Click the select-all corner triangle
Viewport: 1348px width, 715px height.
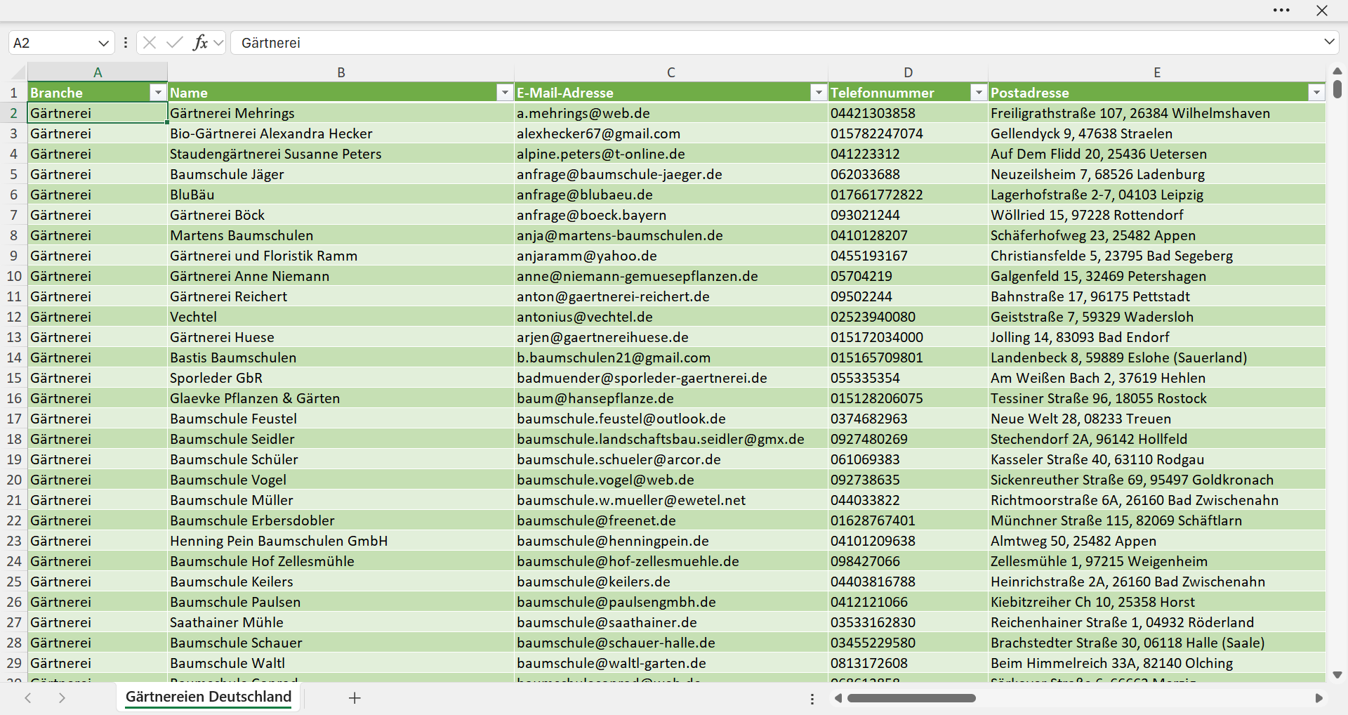coord(18,72)
